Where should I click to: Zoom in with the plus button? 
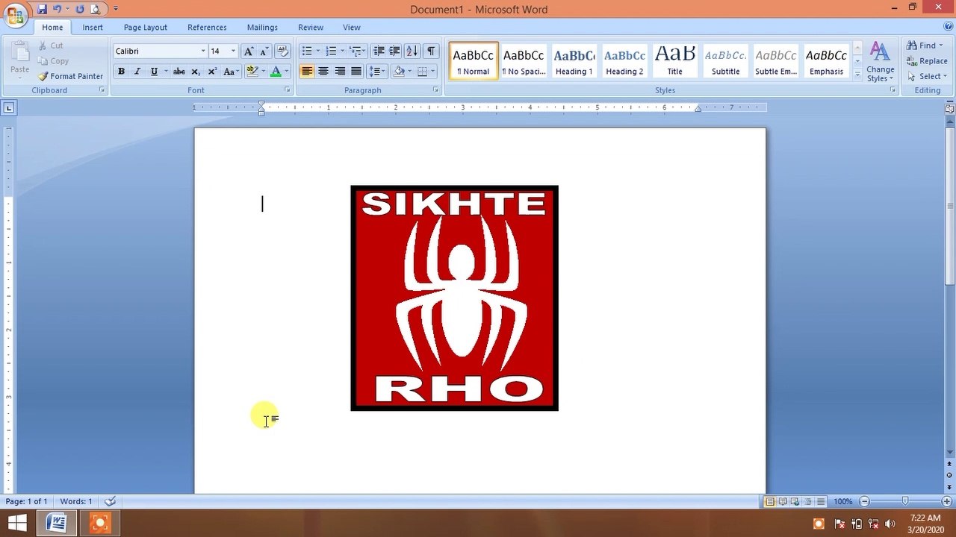[946, 501]
